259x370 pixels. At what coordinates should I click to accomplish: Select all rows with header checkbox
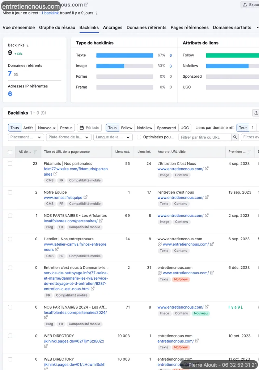click(x=10, y=152)
